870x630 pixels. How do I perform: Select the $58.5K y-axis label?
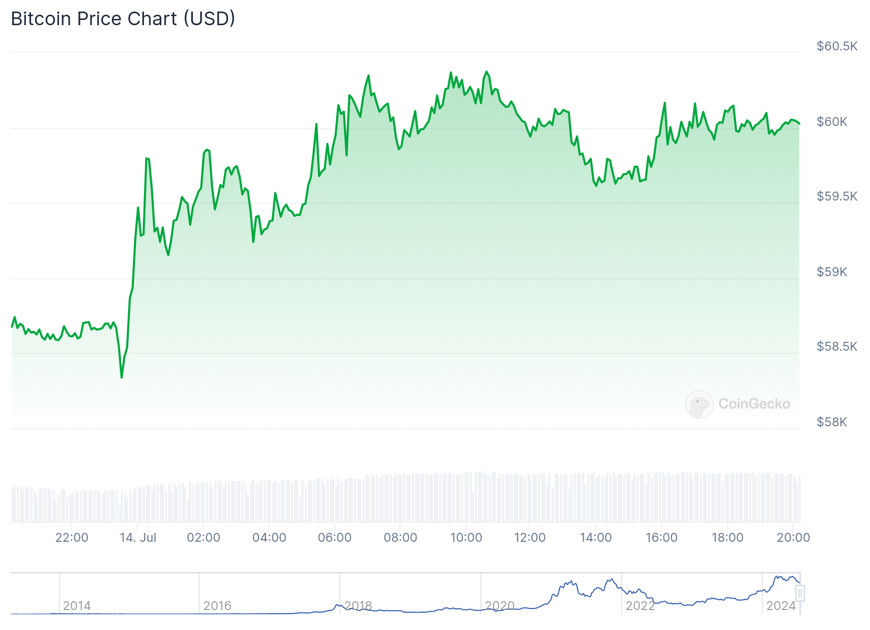[837, 346]
